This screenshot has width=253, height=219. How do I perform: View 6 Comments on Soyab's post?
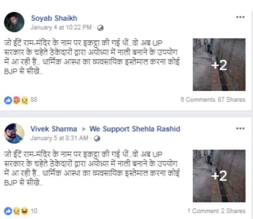198,99
